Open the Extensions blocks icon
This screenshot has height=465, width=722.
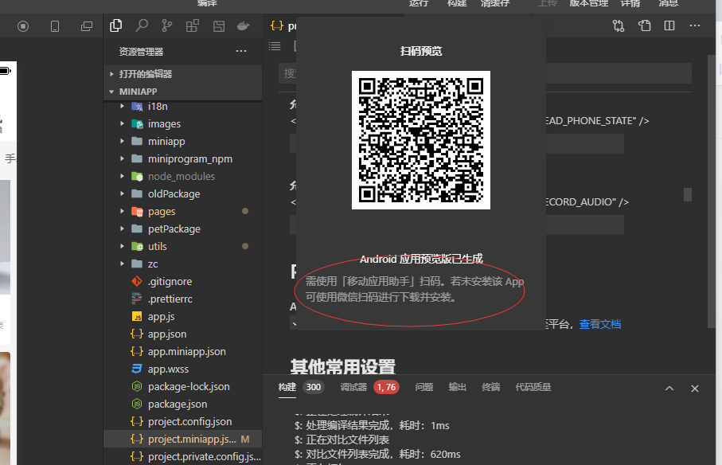coord(193,25)
